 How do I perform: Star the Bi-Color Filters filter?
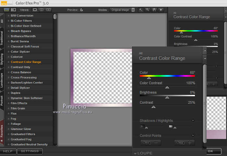[x=8, y=21]
